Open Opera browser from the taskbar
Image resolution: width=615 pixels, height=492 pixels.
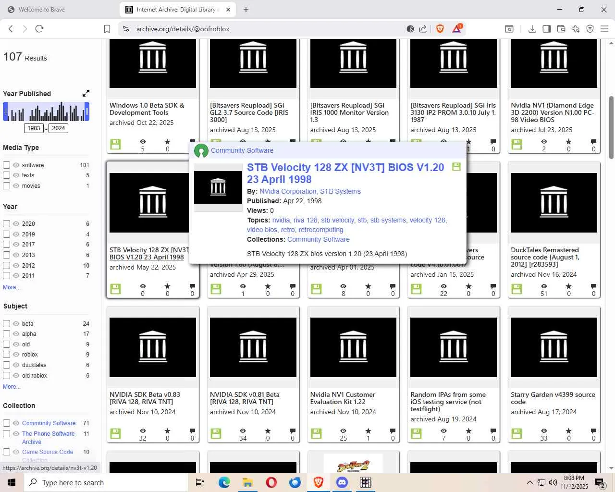[271, 482]
